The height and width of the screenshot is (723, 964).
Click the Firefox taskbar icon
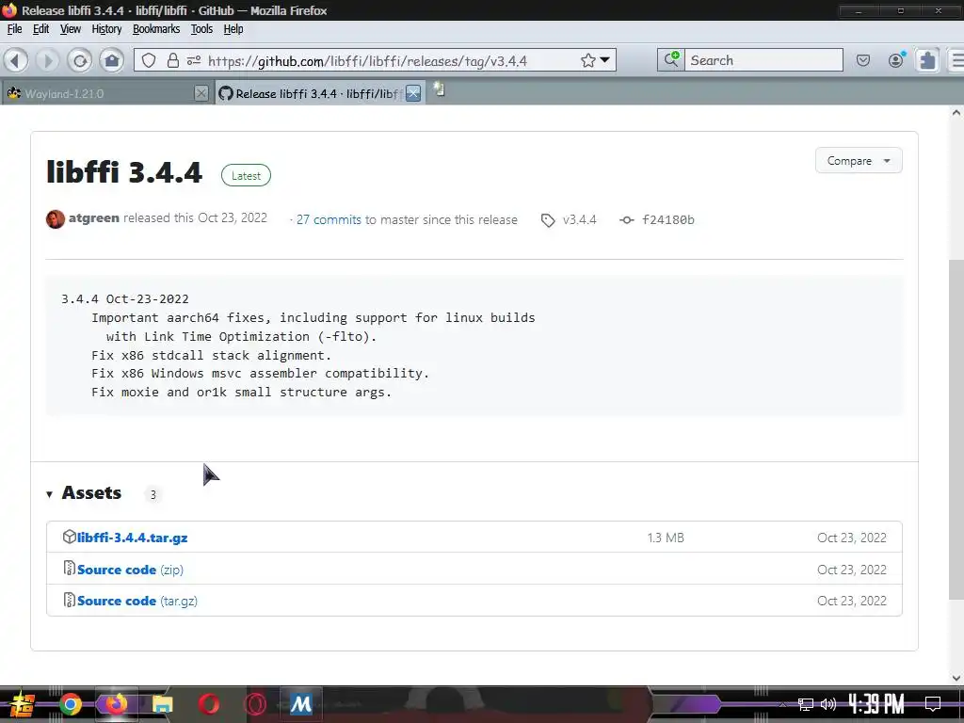(x=116, y=704)
